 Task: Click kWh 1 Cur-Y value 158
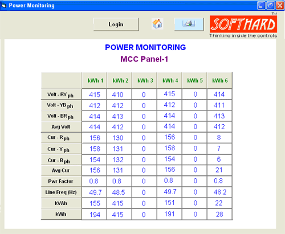pos(94,149)
